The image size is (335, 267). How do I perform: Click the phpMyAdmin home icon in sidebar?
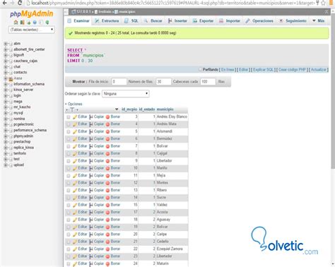(x=16, y=23)
